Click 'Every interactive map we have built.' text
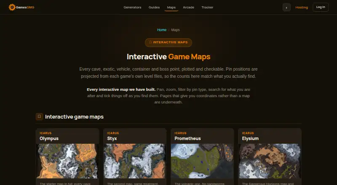The height and width of the screenshot is (185, 337). 121,90
